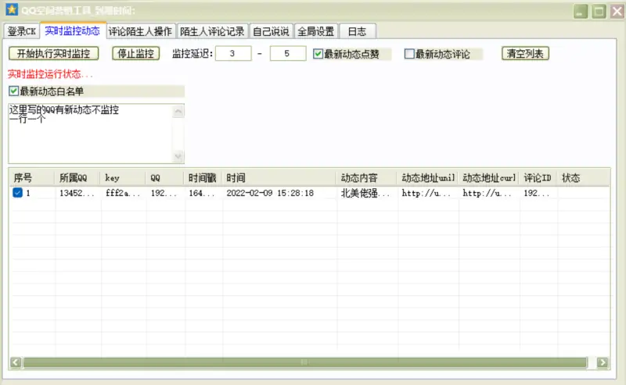
Task: Clear the list with 清空列表
Action: tap(526, 54)
